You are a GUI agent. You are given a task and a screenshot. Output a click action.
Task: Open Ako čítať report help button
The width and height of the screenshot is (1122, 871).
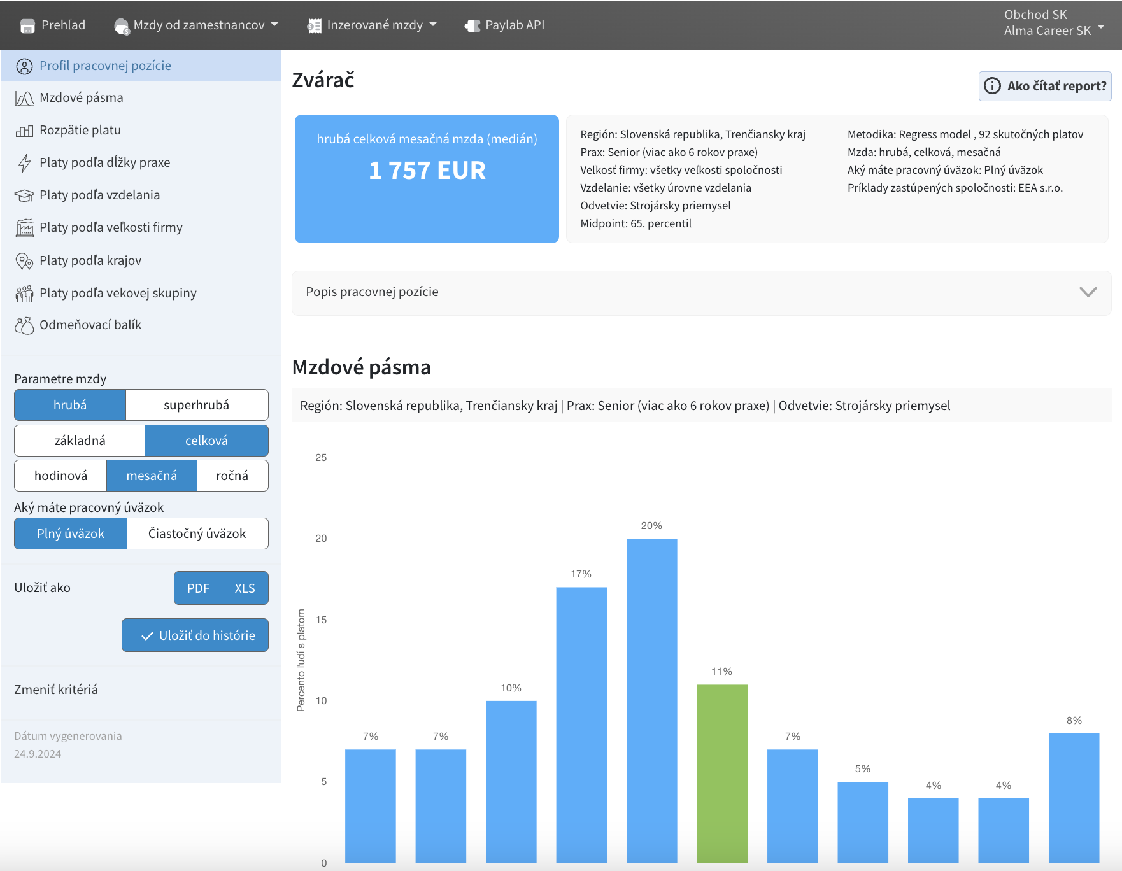pos(1045,86)
